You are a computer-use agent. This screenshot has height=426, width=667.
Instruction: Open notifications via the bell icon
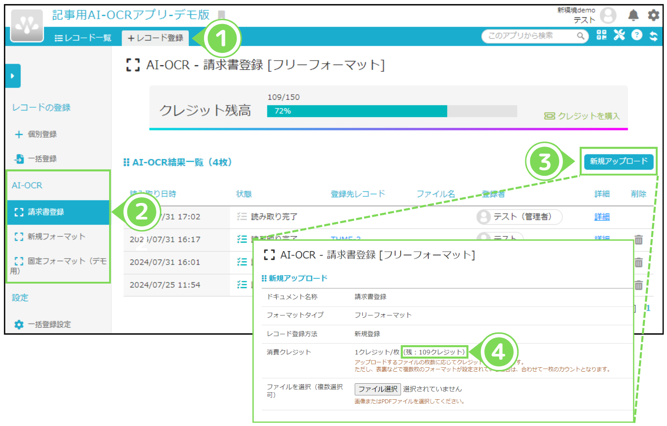tap(634, 15)
